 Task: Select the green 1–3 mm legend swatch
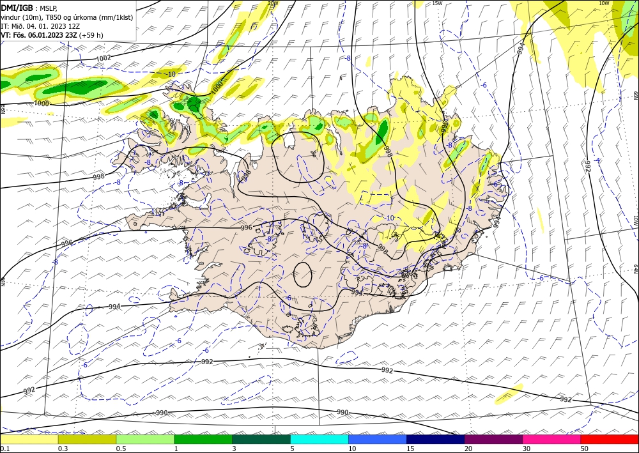pyautogui.click(x=203, y=439)
